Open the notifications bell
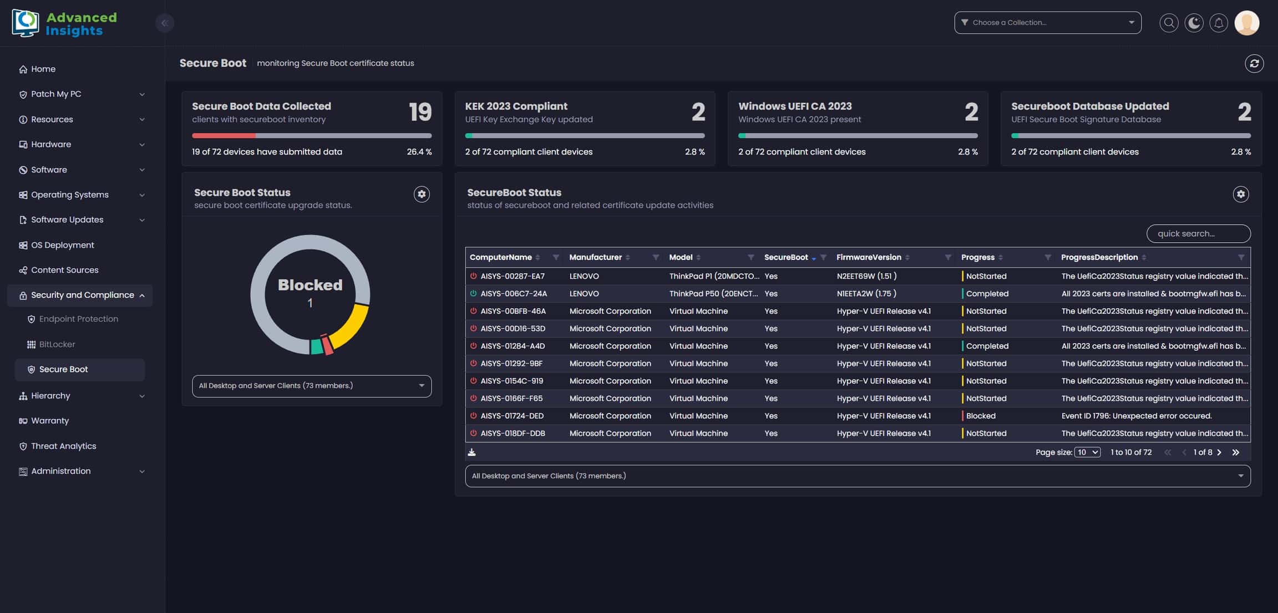1278x613 pixels. (x=1219, y=23)
